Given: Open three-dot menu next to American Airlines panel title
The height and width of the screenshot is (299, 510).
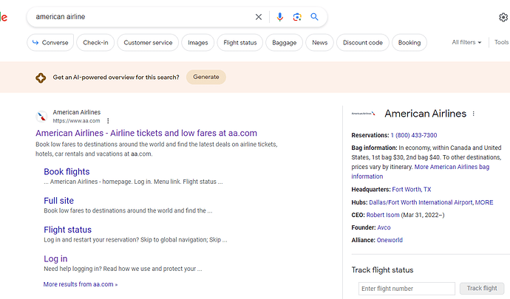Looking at the screenshot, I should 474,114.
